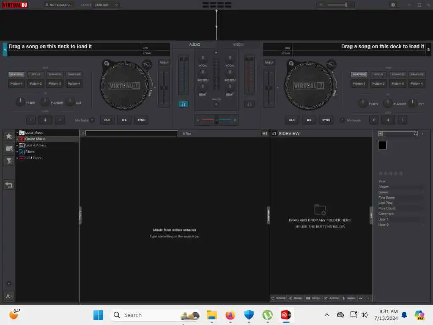Click the CUE button on the left deck

107,120
